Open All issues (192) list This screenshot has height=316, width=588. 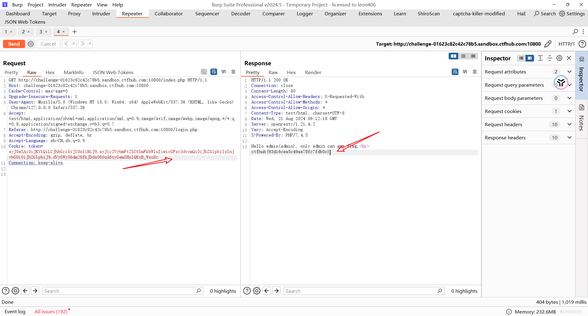point(51,311)
